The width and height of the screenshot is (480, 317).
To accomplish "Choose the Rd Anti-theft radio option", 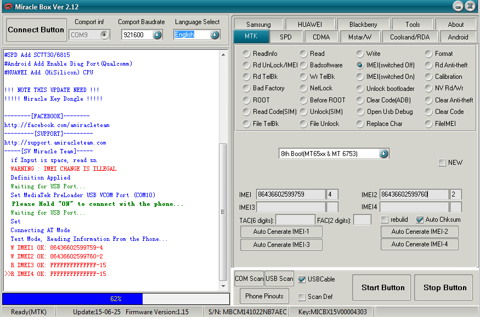I will pyautogui.click(x=428, y=65).
